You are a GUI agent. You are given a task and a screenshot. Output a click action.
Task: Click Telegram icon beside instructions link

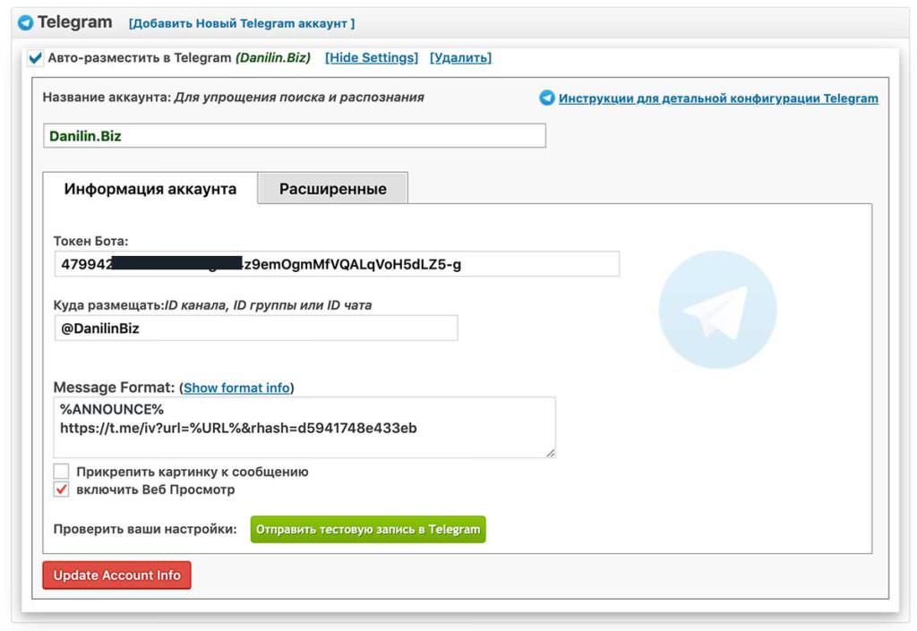coord(547,98)
